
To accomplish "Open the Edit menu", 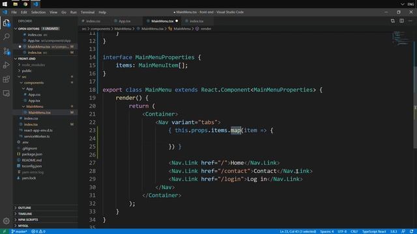I will (24, 12).
